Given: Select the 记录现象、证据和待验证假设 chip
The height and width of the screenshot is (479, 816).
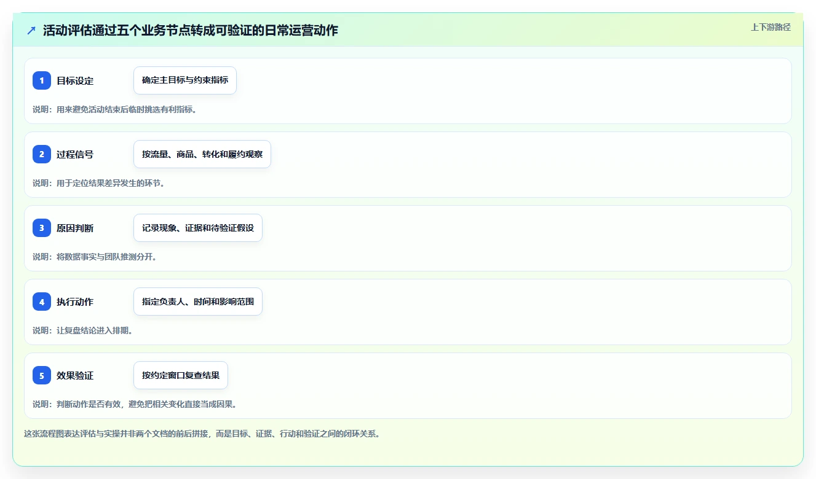Looking at the screenshot, I should 198,228.
